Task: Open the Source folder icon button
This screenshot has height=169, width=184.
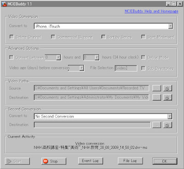Action: click(x=167, y=88)
